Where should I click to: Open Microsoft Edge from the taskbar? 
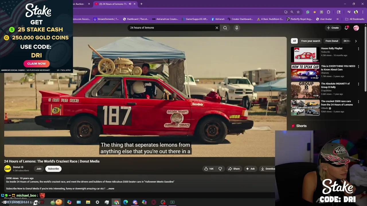coord(126,202)
